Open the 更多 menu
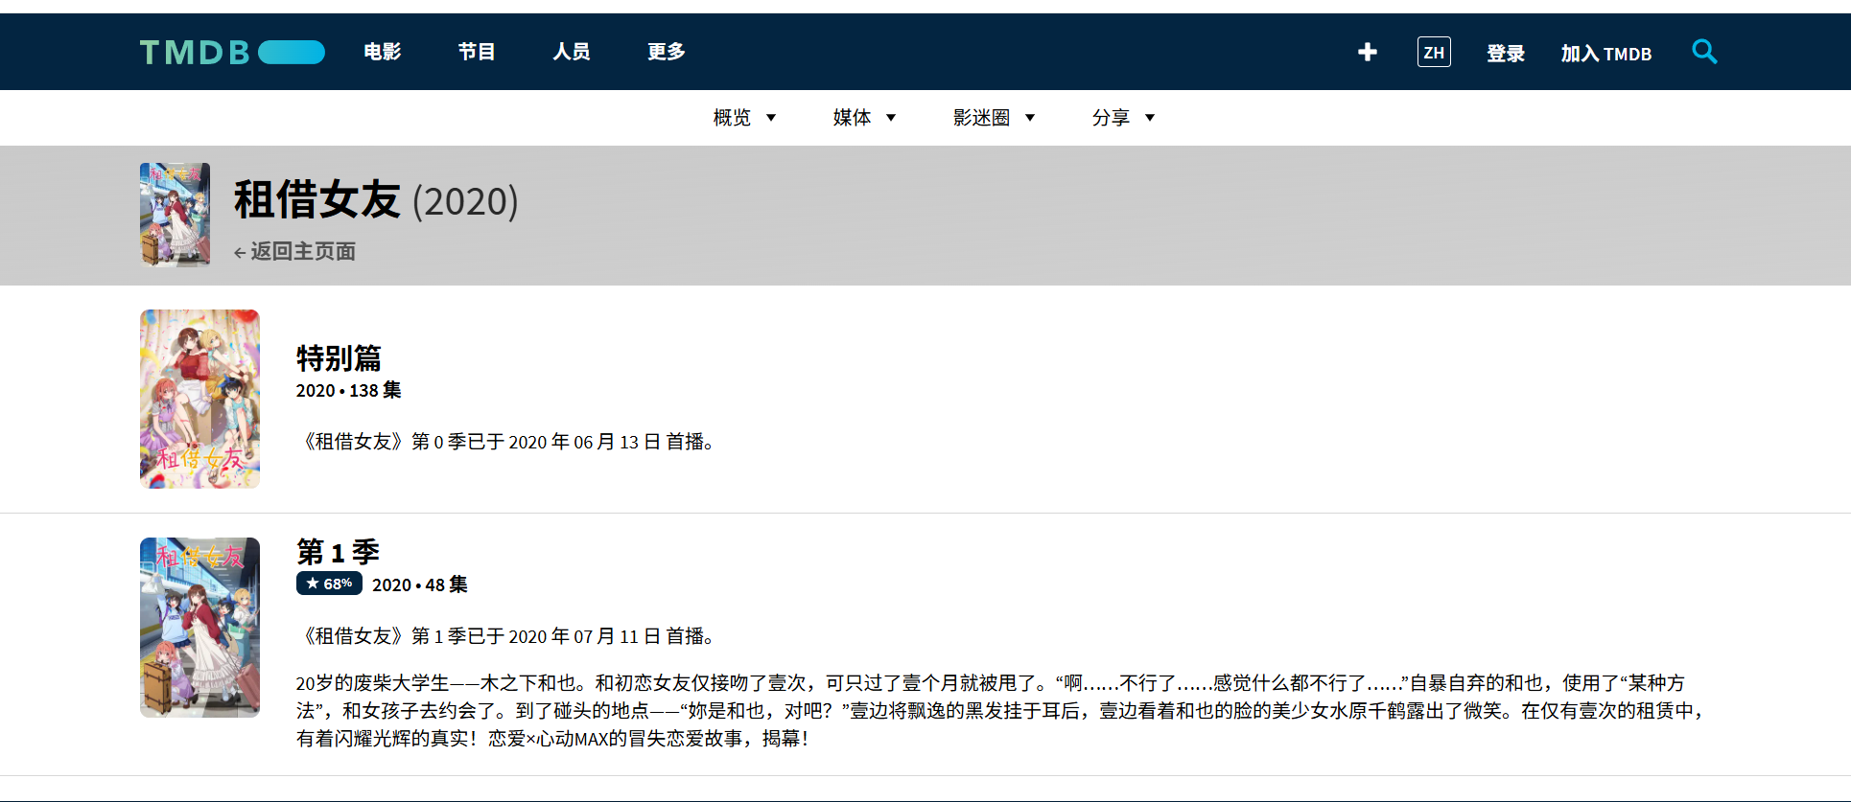The height and width of the screenshot is (802, 1851). tap(667, 52)
